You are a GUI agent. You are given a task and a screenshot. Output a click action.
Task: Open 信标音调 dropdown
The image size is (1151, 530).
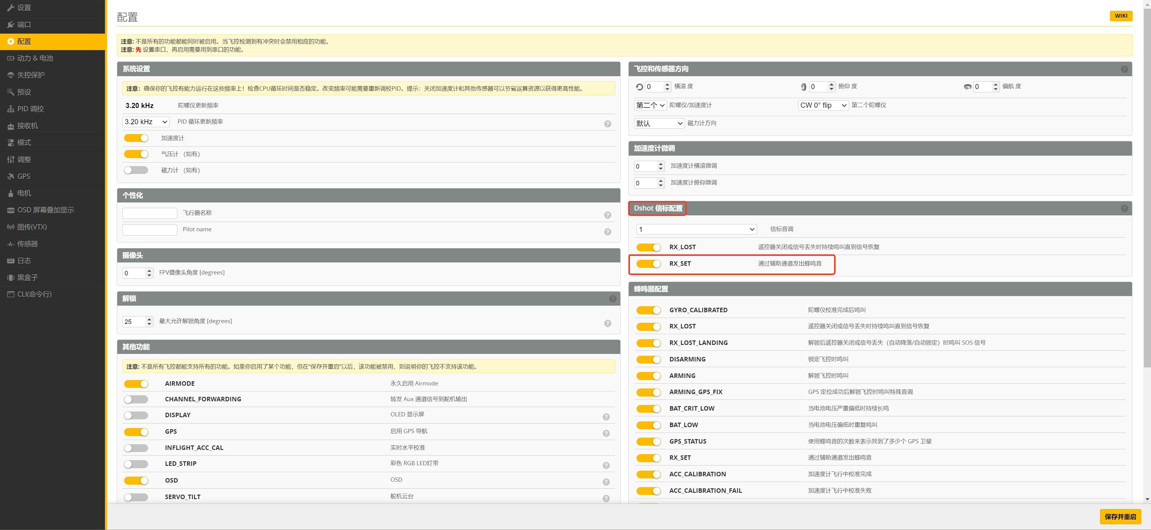coord(696,229)
